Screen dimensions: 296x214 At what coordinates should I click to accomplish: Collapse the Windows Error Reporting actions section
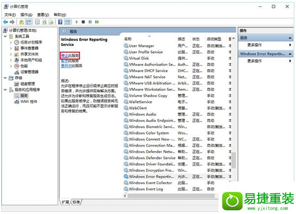click(290, 54)
